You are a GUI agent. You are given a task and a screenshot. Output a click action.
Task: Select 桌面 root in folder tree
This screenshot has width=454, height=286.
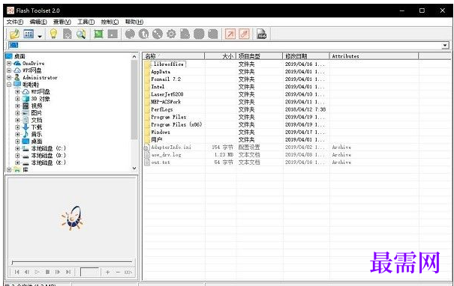20,56
